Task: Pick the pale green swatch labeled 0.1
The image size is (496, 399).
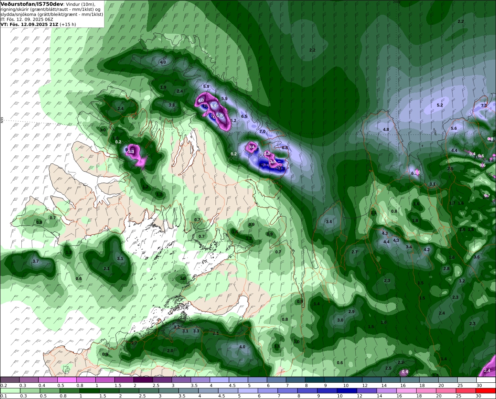Action: coord(10,391)
